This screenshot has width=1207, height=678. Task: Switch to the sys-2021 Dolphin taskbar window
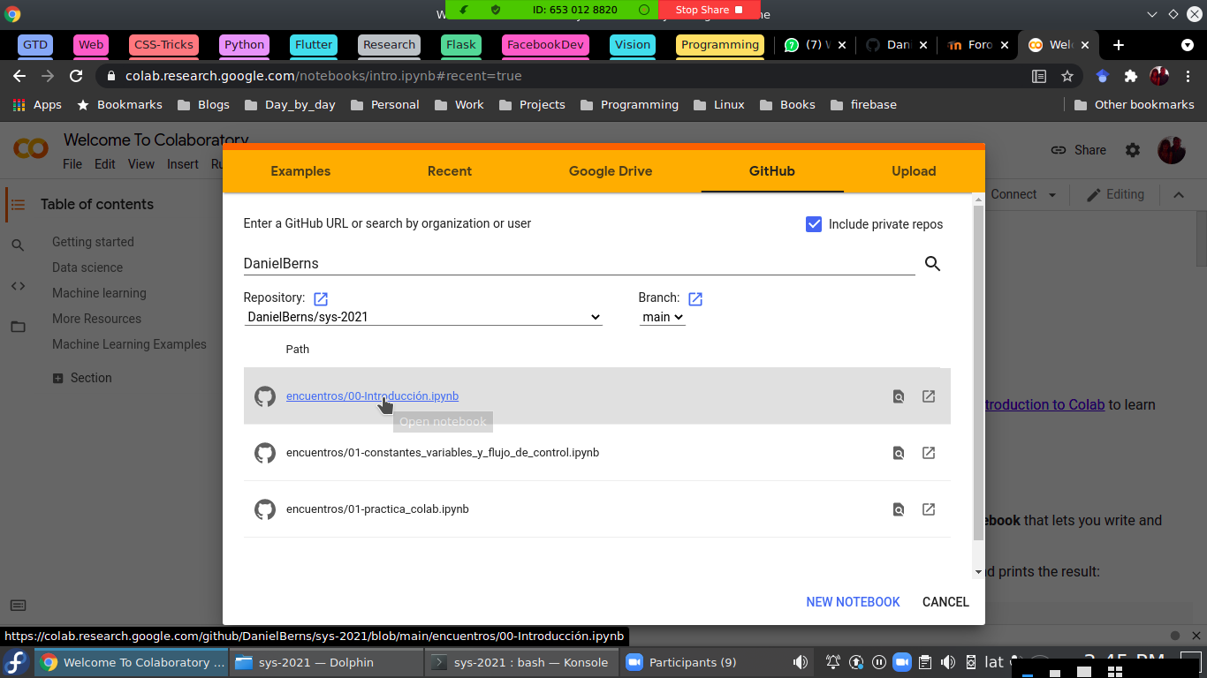(x=326, y=662)
